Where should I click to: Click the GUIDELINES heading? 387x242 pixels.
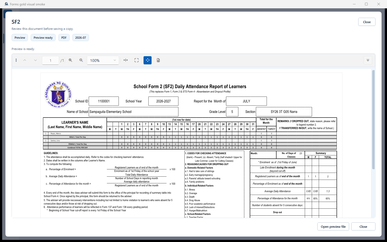pos(51,153)
